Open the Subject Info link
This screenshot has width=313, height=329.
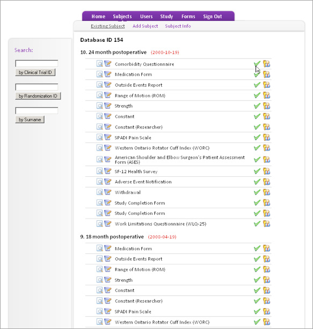(x=178, y=26)
